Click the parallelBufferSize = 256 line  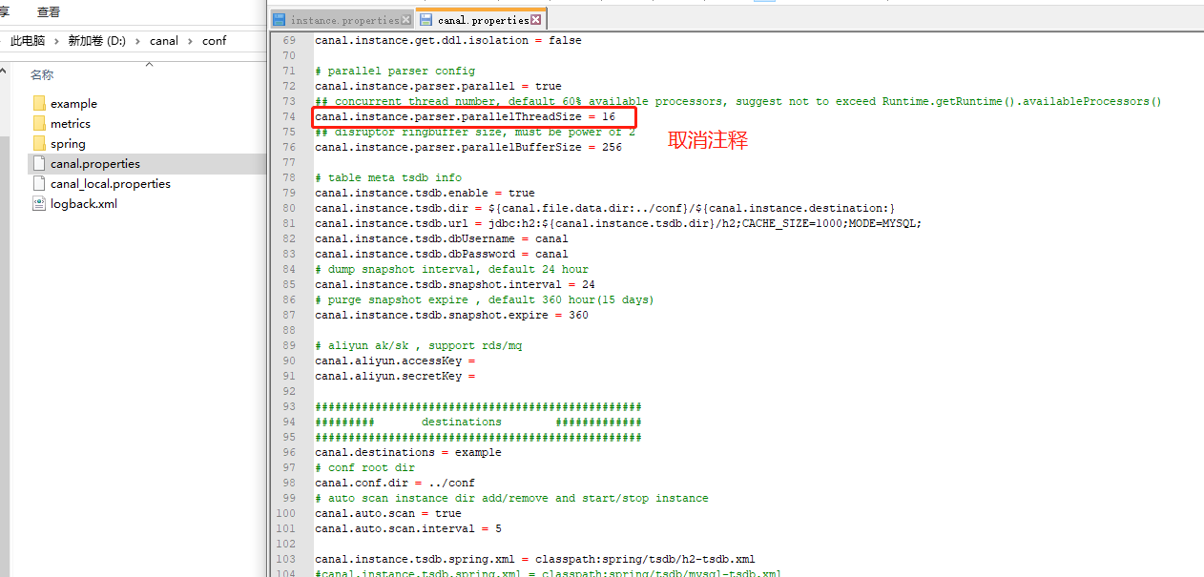(x=468, y=147)
